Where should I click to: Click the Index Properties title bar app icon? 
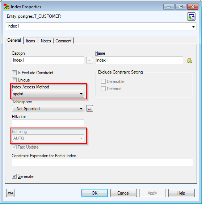[x=7, y=7]
